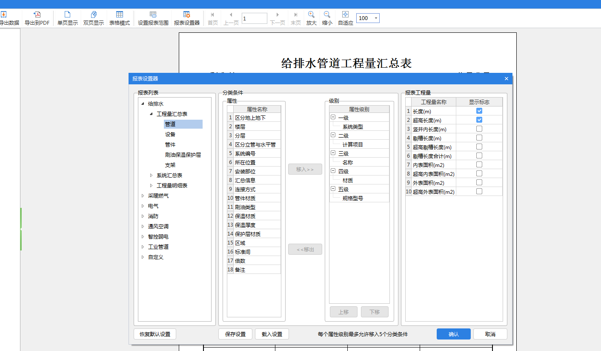Select 刷油保温保护层 in the report list
The image size is (601, 351).
tap(183, 155)
